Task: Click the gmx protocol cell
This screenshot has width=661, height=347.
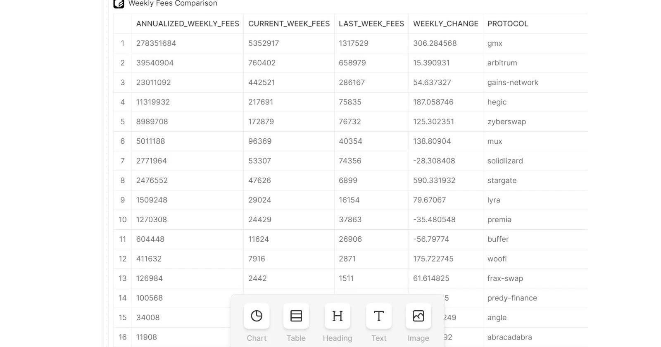Action: 495,43
